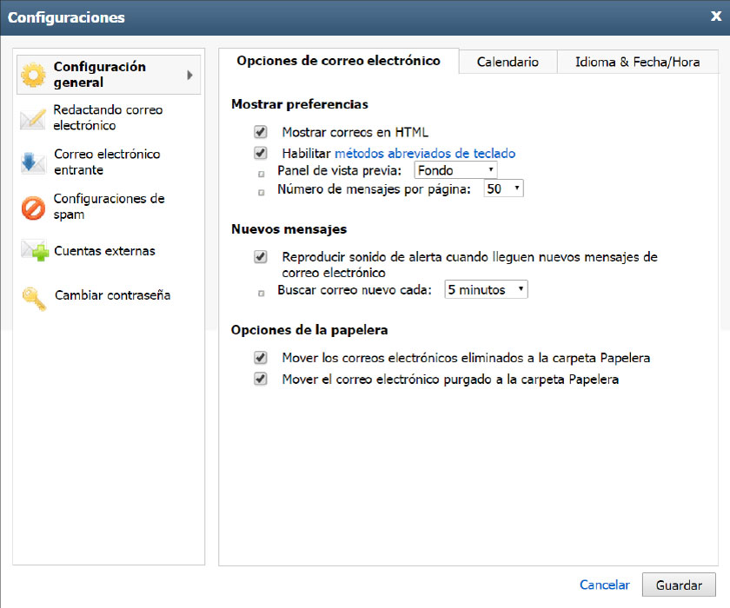Disable the new-mail alert sound checkbox
Viewport: 730px width, 608px height.
(260, 256)
